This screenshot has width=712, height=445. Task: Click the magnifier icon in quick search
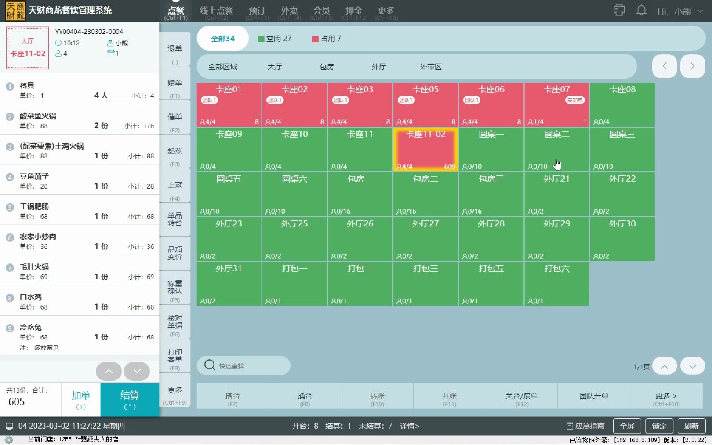click(210, 365)
